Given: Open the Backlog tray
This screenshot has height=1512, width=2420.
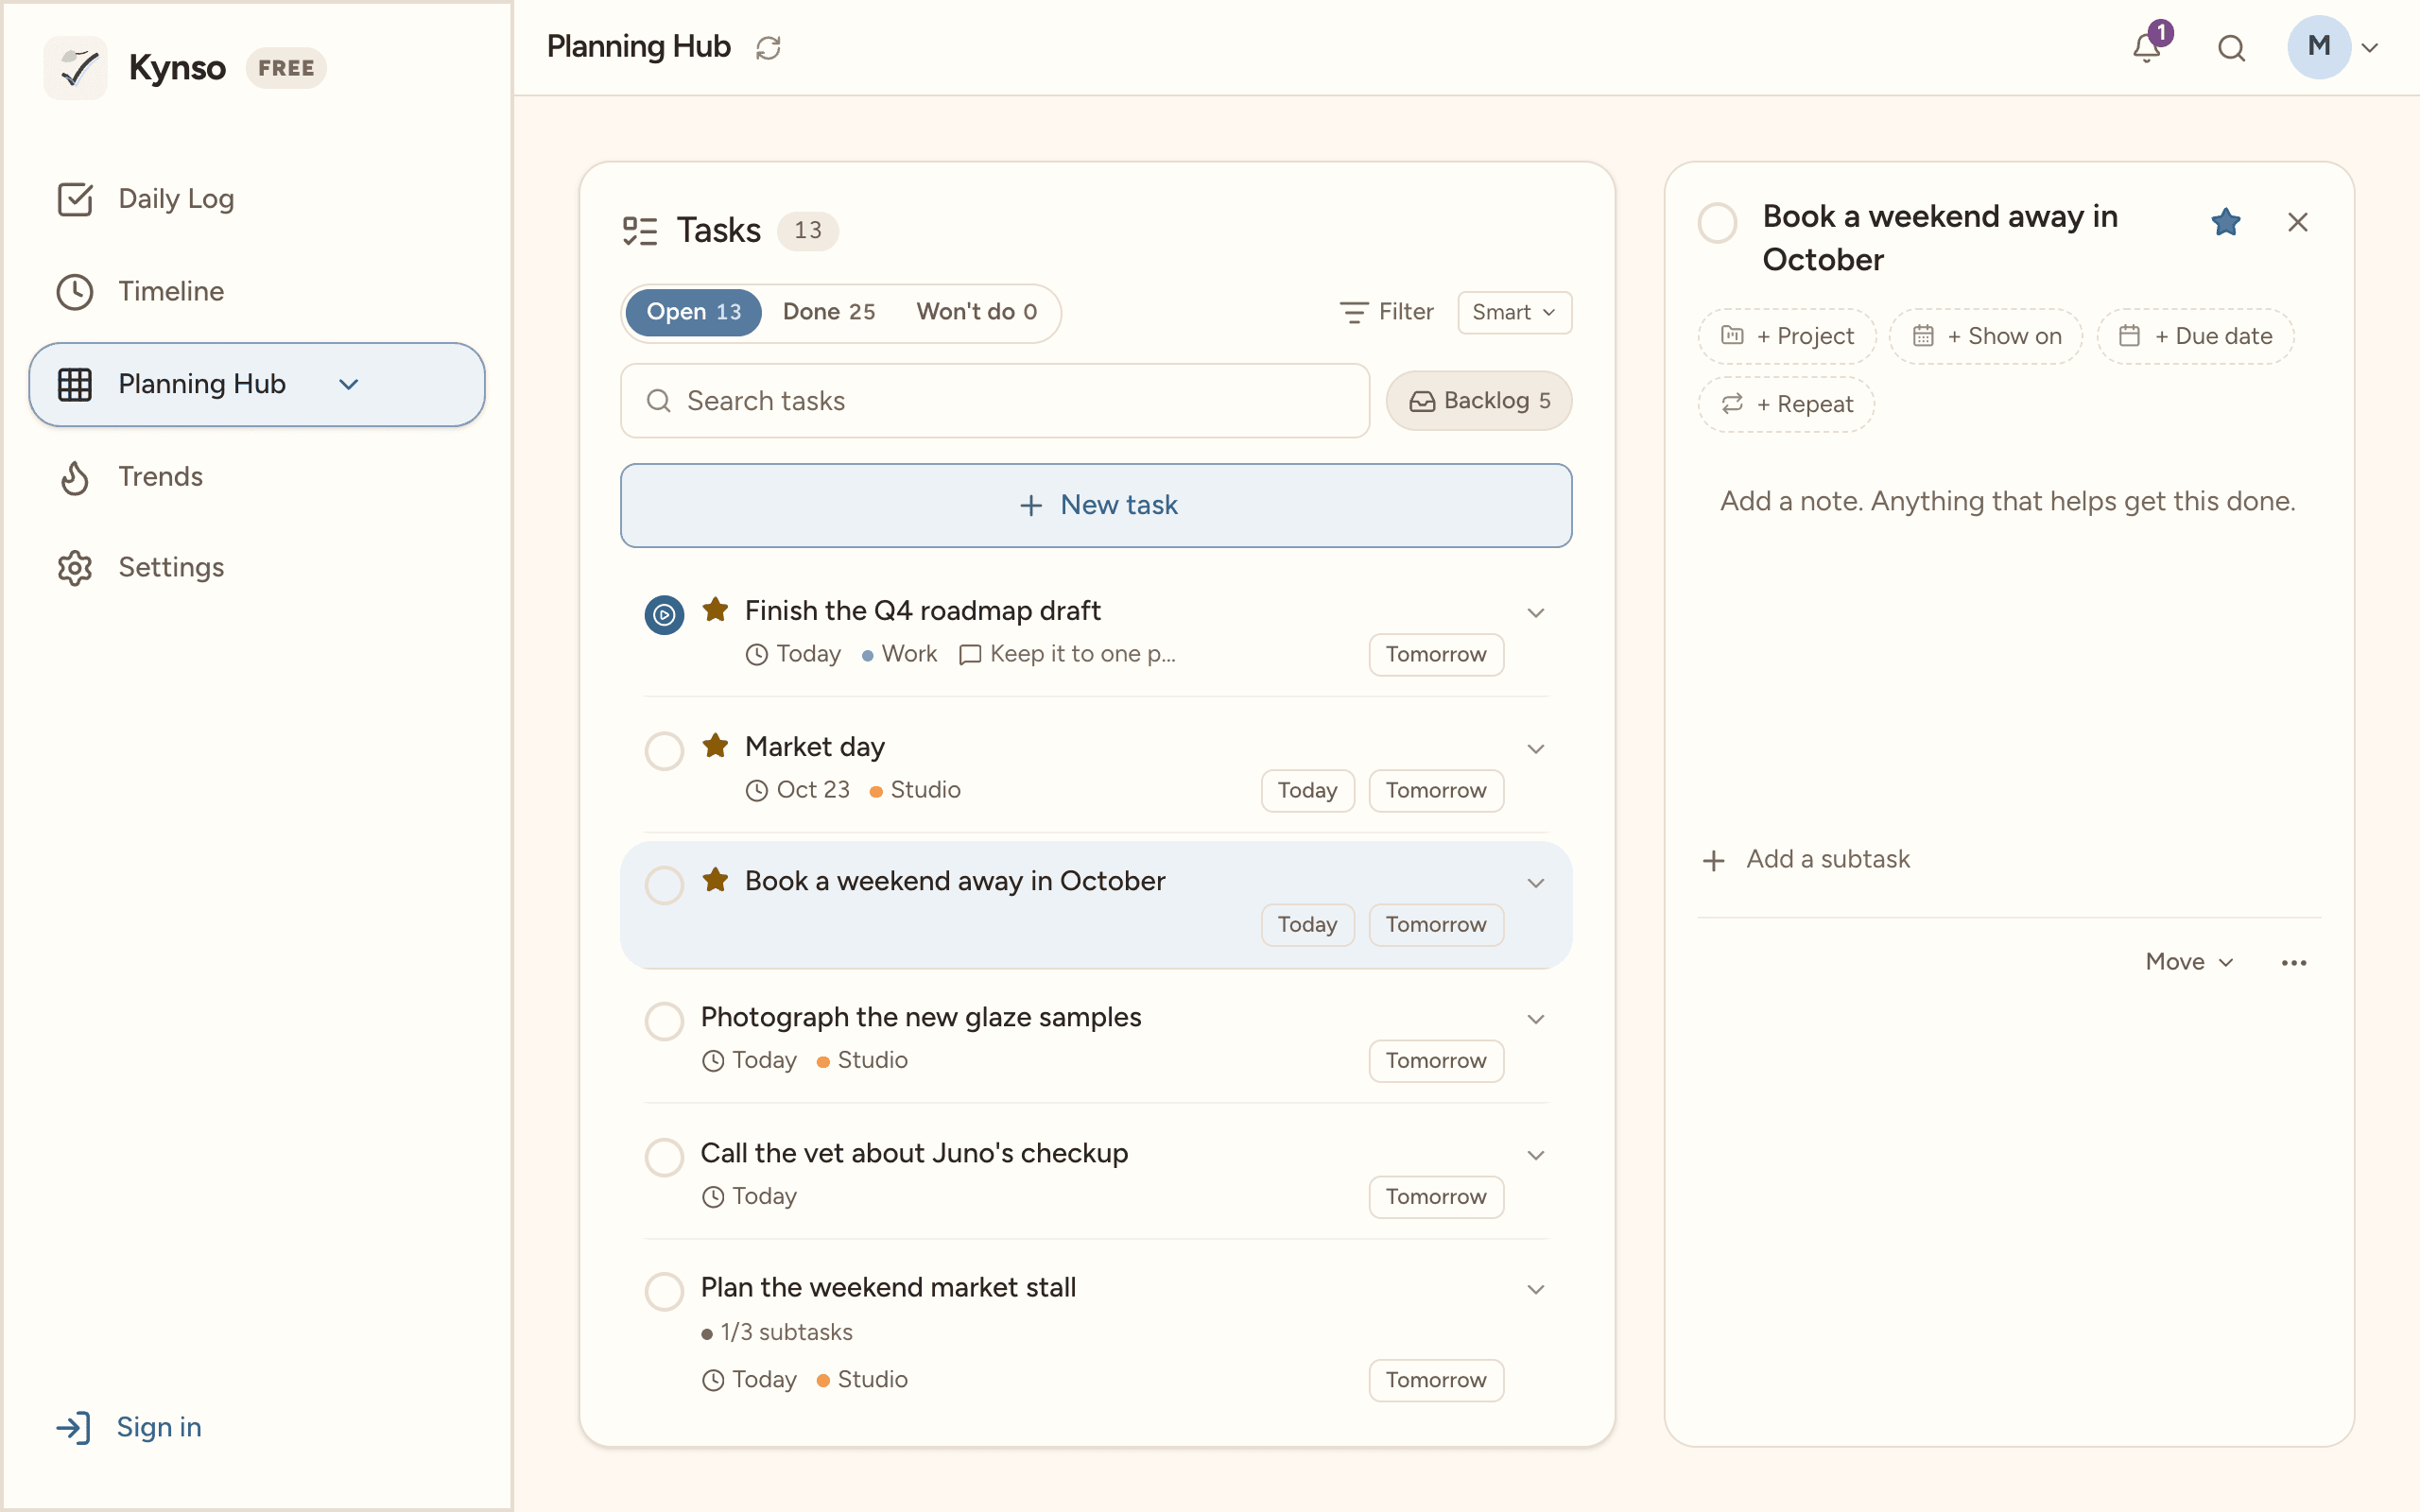Looking at the screenshot, I should click(1478, 401).
